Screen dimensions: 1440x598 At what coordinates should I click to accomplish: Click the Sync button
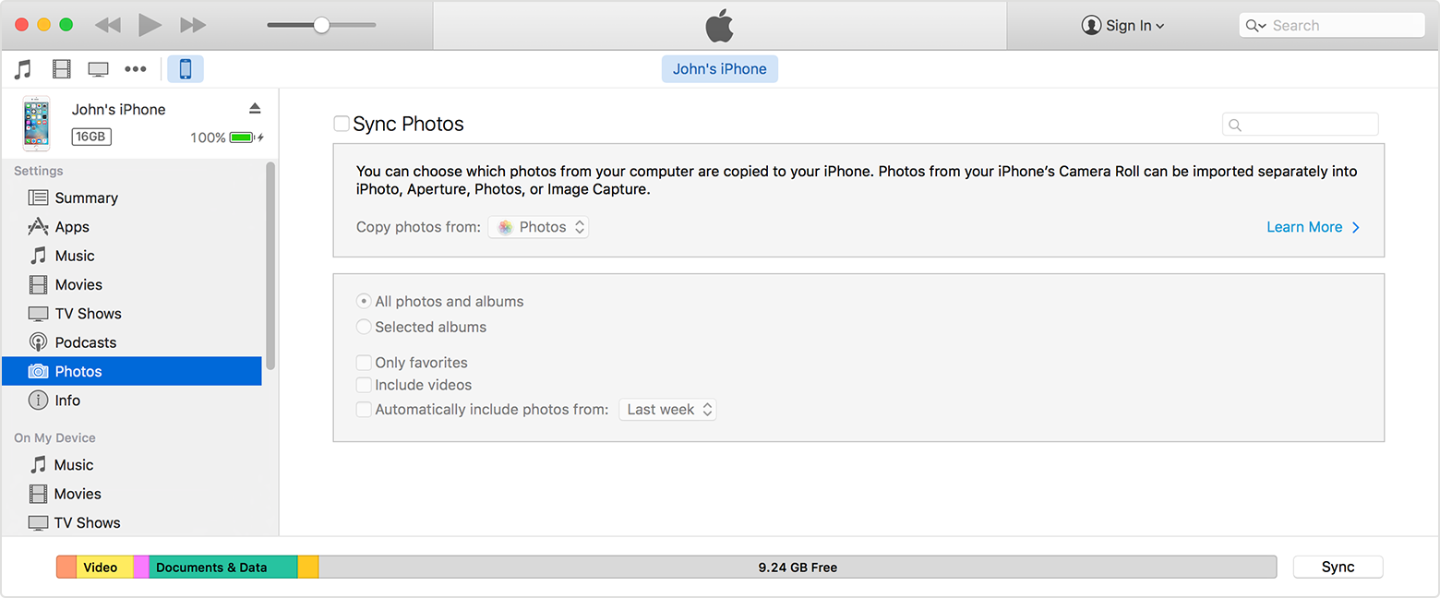click(1338, 568)
